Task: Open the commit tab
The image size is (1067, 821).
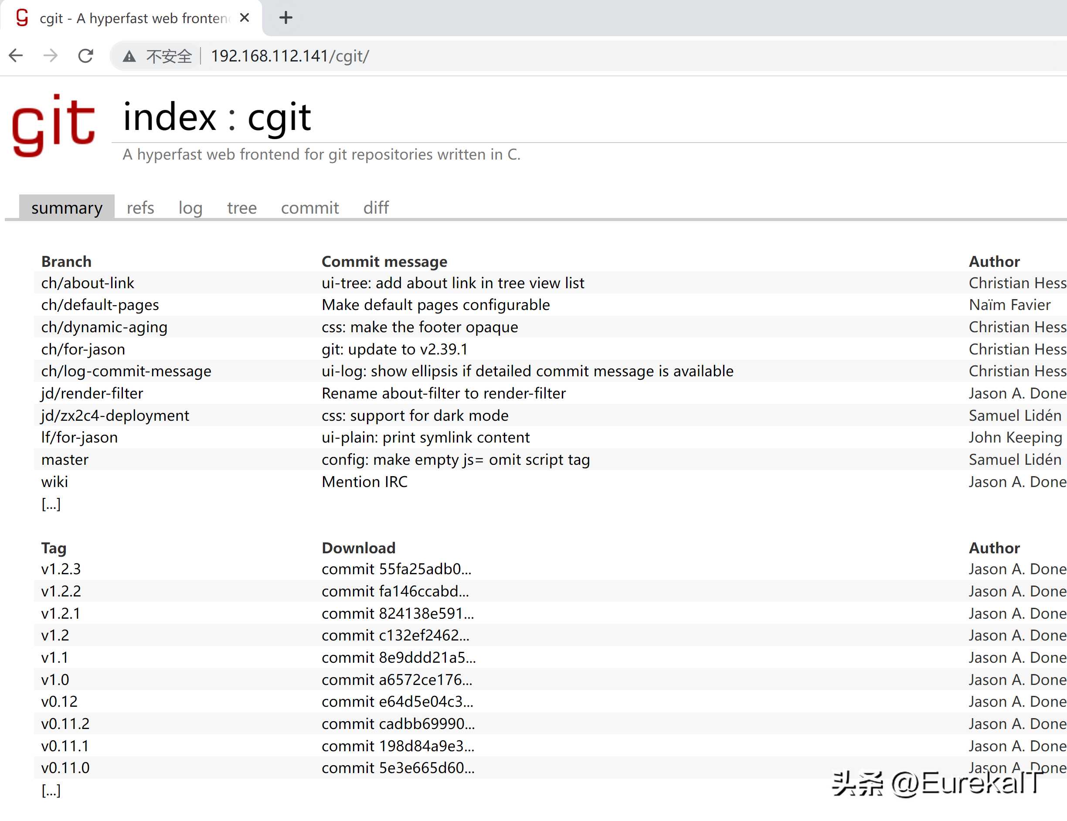Action: pos(310,208)
